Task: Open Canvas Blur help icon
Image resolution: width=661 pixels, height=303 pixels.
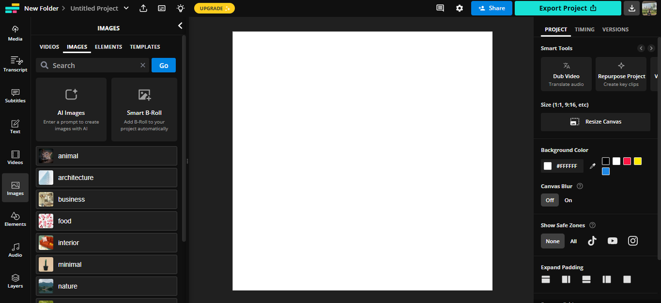Action: point(580,186)
